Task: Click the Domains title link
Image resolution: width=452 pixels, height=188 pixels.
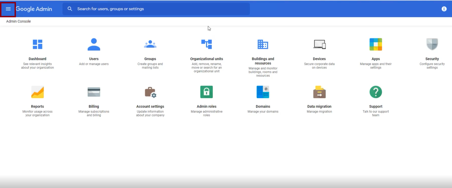Action: point(263,107)
